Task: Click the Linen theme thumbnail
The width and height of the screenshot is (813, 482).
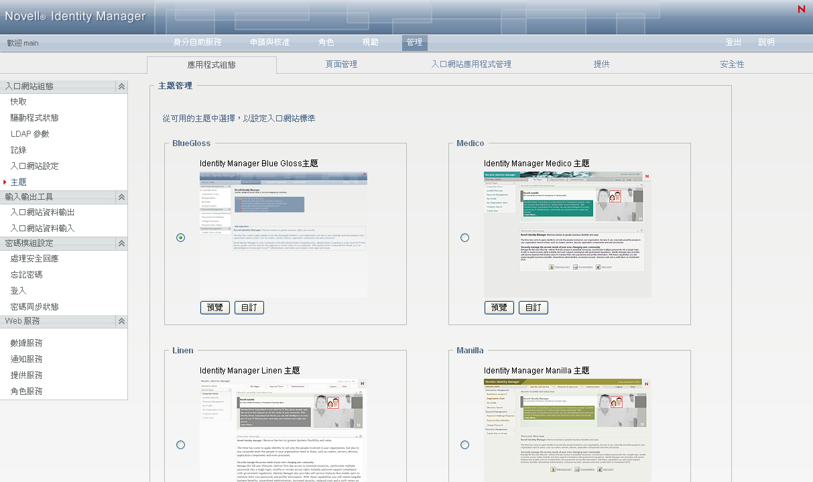Action: [x=284, y=430]
